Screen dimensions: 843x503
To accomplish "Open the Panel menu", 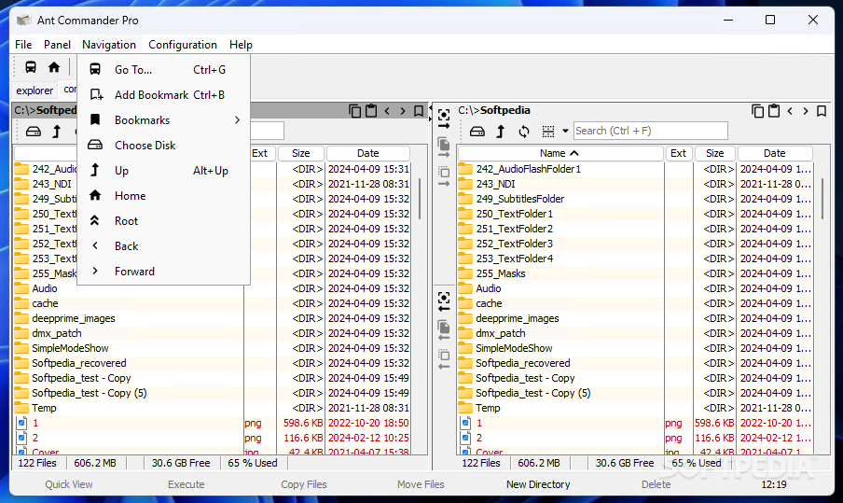I will pos(57,45).
